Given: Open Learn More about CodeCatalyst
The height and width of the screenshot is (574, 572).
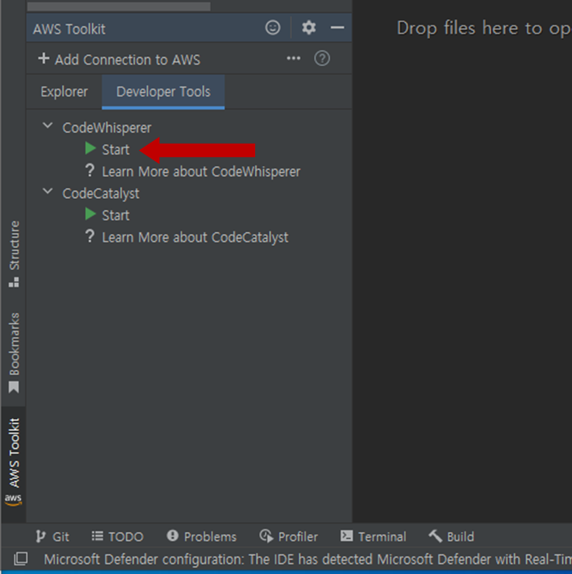Looking at the screenshot, I should (195, 238).
